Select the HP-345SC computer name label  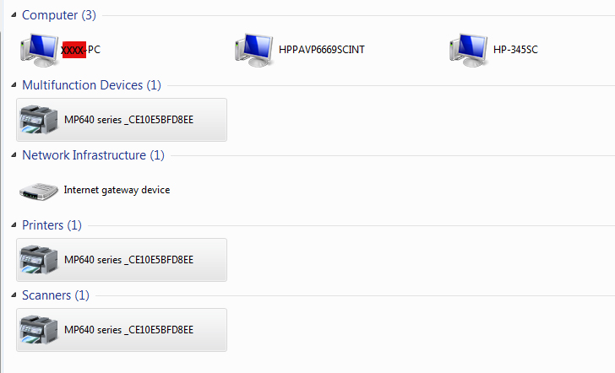pyautogui.click(x=515, y=50)
